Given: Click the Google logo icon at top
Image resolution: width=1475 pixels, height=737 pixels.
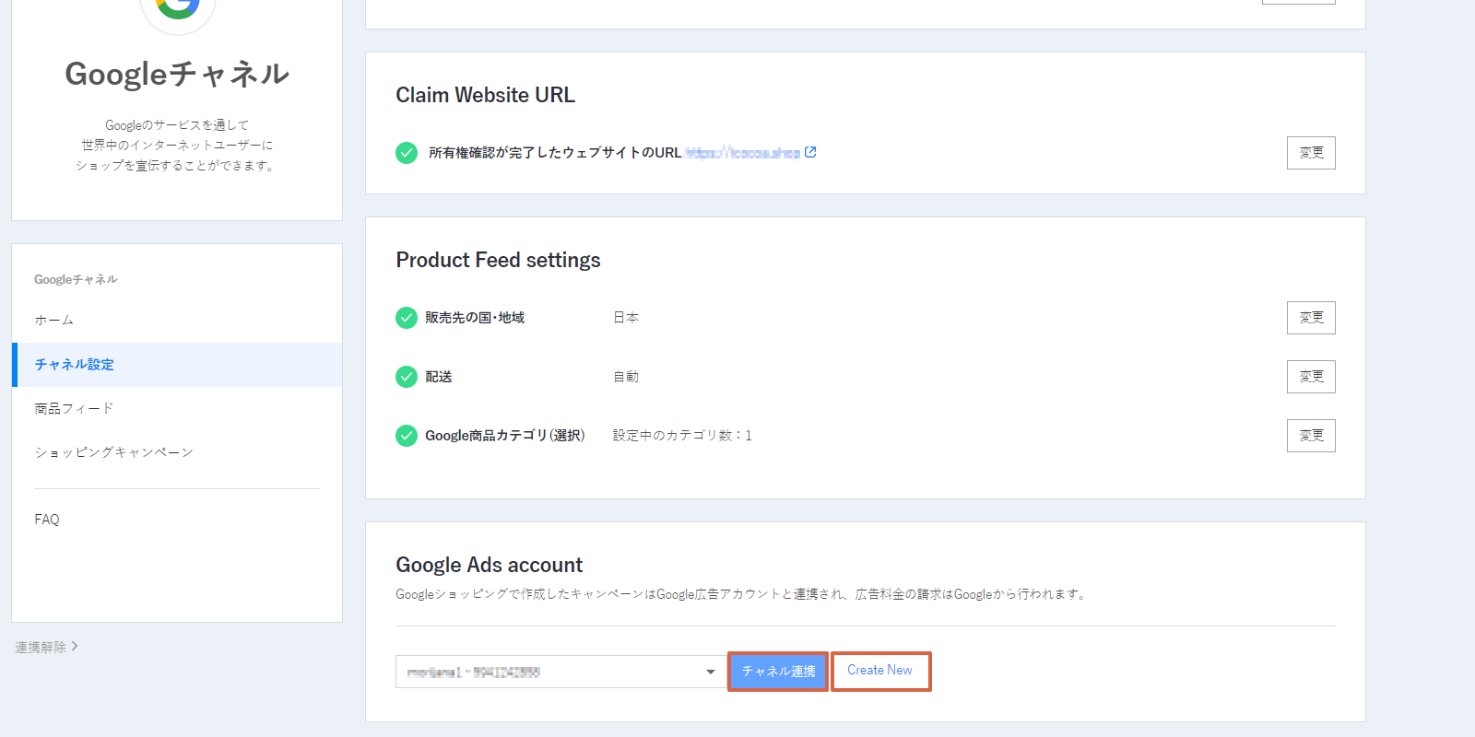Looking at the screenshot, I should pos(178,8).
